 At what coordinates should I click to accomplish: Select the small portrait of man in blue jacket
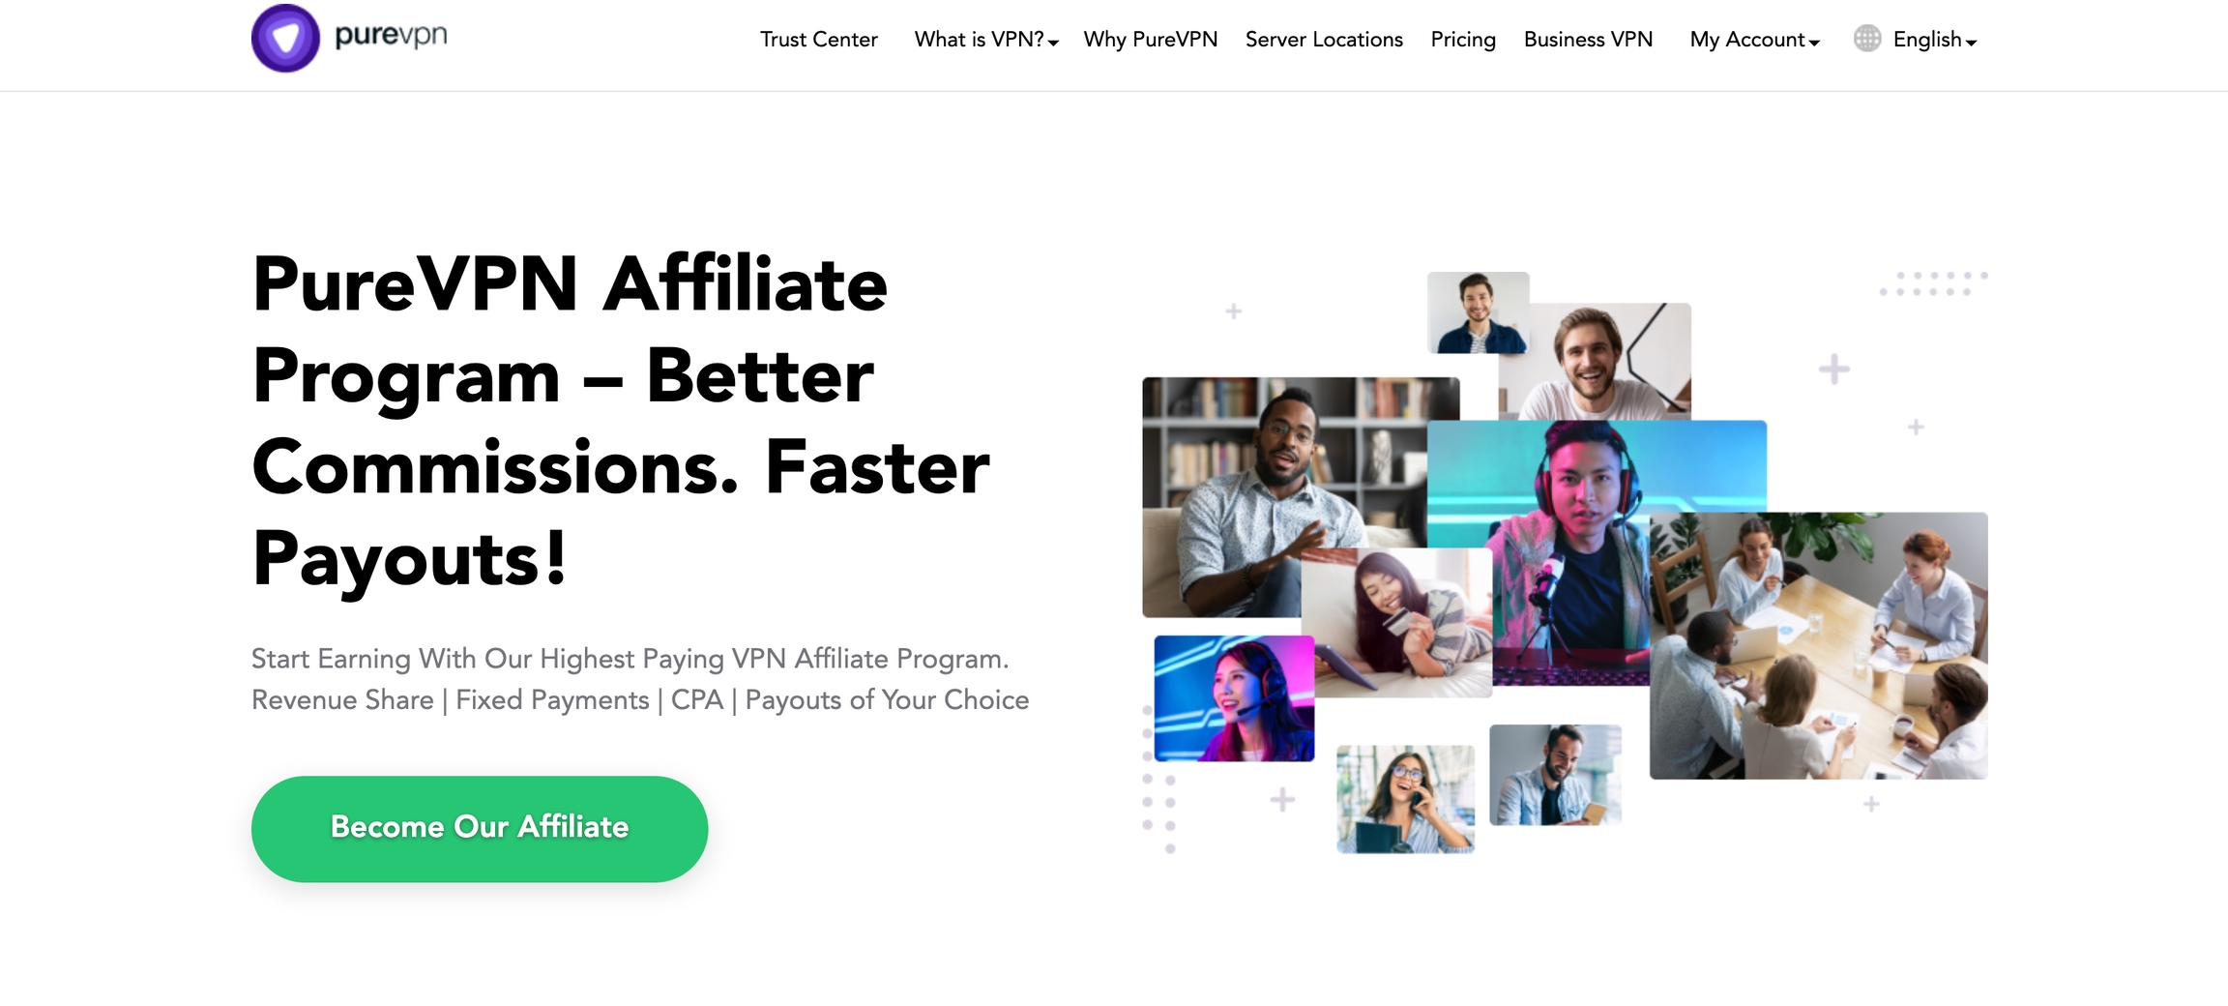pyautogui.click(x=1478, y=311)
